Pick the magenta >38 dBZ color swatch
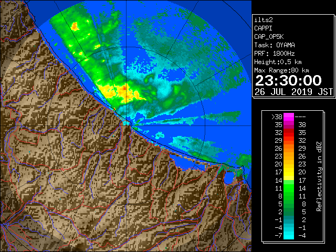The width and height of the screenshot is (336, 252). click(x=289, y=117)
